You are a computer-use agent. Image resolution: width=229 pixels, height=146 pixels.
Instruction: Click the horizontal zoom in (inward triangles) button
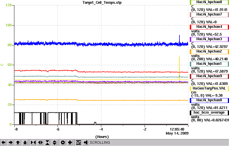coord(33,142)
